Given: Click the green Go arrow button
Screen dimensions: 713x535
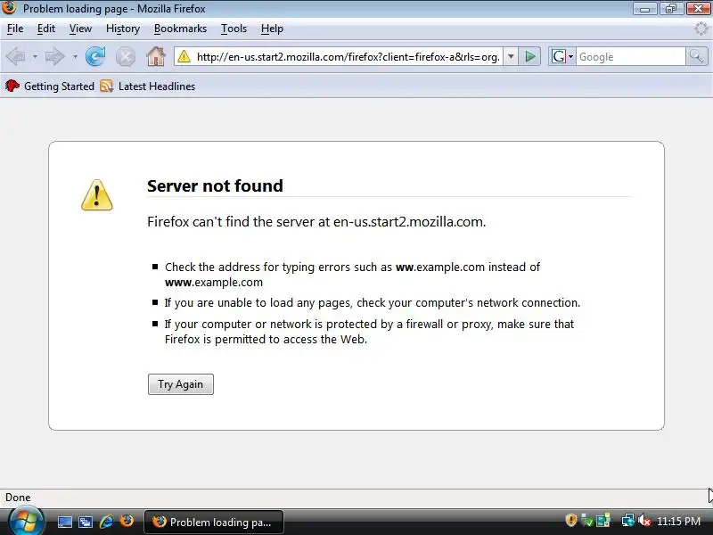Looking at the screenshot, I should pyautogui.click(x=529, y=57).
